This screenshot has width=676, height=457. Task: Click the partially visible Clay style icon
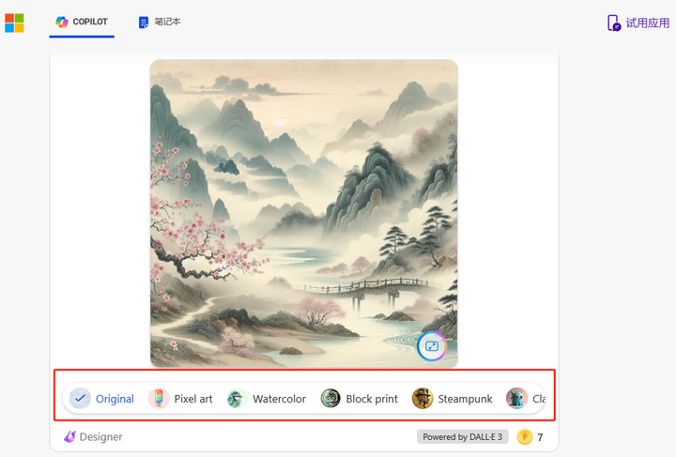(x=516, y=399)
